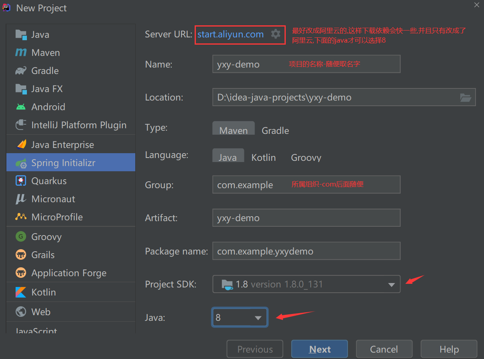Image resolution: width=484 pixels, height=359 pixels.
Task: Choose the Maven icon in sidebar
Action: pyautogui.click(x=20, y=52)
